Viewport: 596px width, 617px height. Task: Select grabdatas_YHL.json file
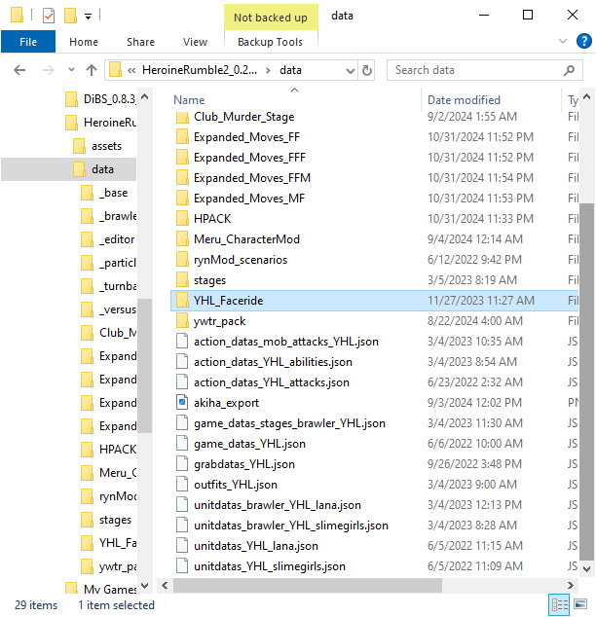(x=244, y=464)
